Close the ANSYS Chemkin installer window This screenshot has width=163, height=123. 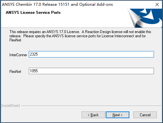[157, 4]
